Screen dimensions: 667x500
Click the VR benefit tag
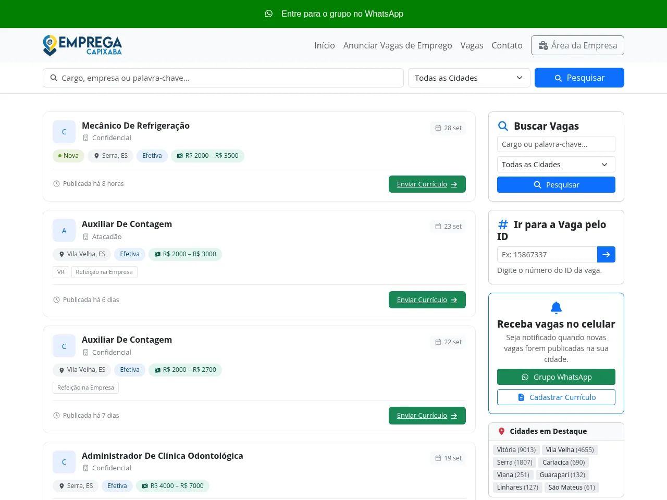[x=61, y=272]
